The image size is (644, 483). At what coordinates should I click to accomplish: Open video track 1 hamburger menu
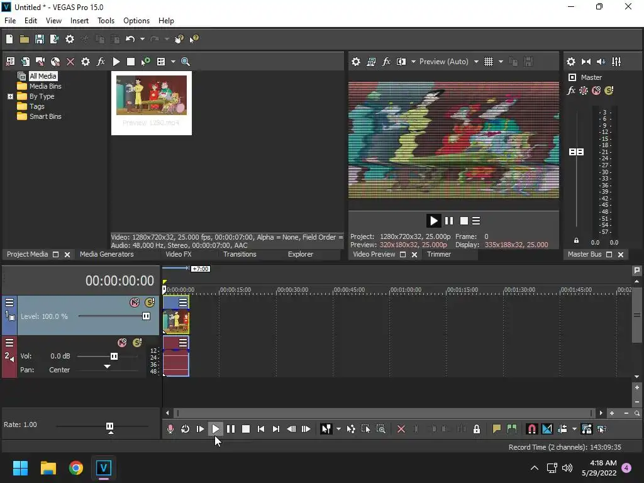pos(9,303)
